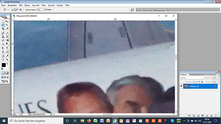This screenshot has width=221, height=124.
Task: Click the background white color swatch
Action: (6, 68)
